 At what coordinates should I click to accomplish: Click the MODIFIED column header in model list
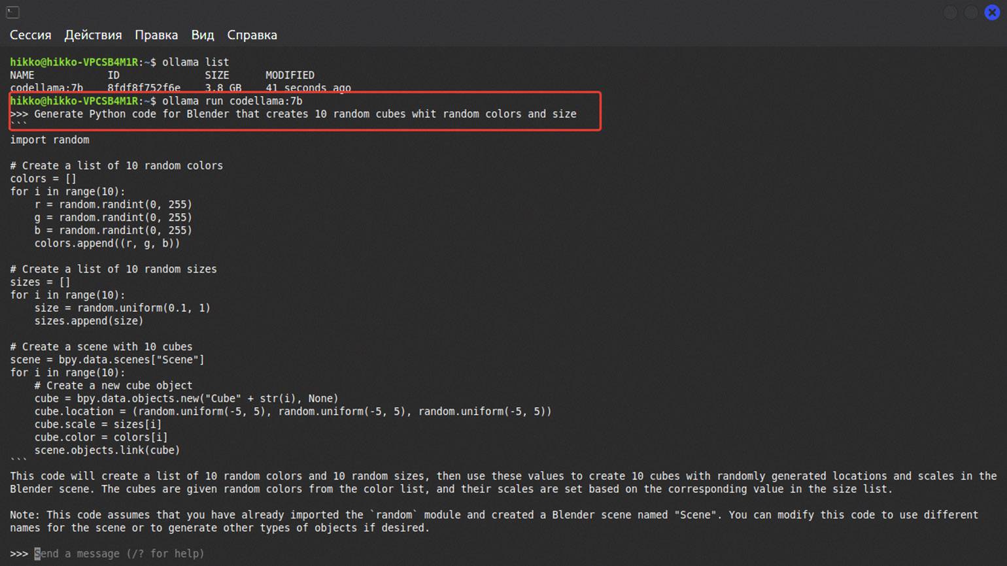290,75
